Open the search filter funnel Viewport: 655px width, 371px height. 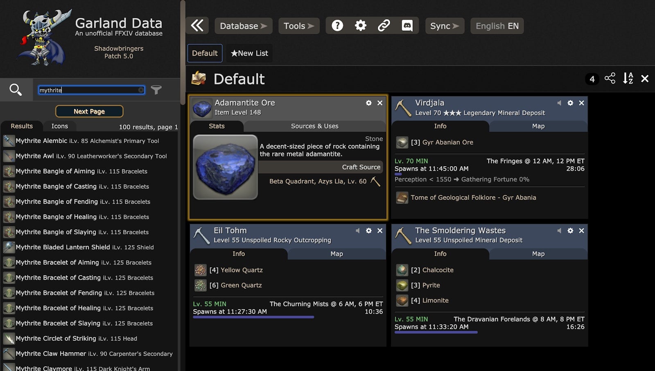click(x=156, y=90)
